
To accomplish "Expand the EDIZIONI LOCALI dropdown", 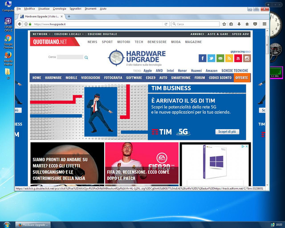I will pos(69,34).
